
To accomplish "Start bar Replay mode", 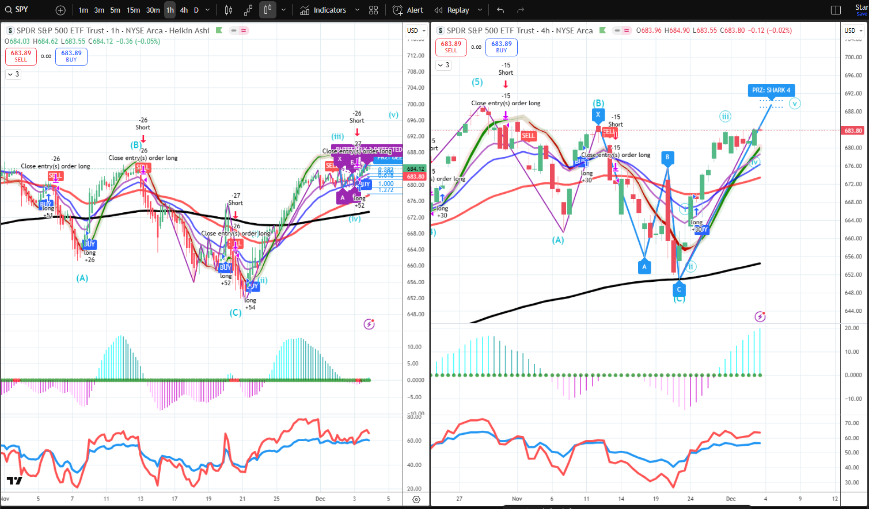I will tap(452, 10).
